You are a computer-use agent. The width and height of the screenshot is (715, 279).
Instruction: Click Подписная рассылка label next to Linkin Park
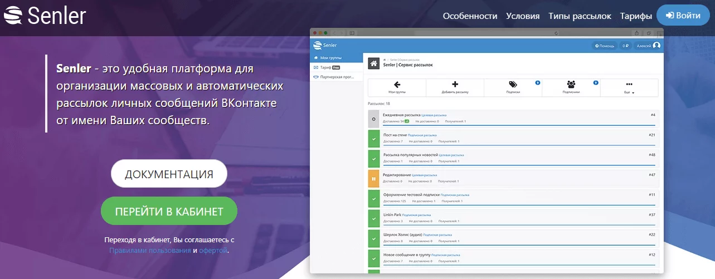click(417, 215)
